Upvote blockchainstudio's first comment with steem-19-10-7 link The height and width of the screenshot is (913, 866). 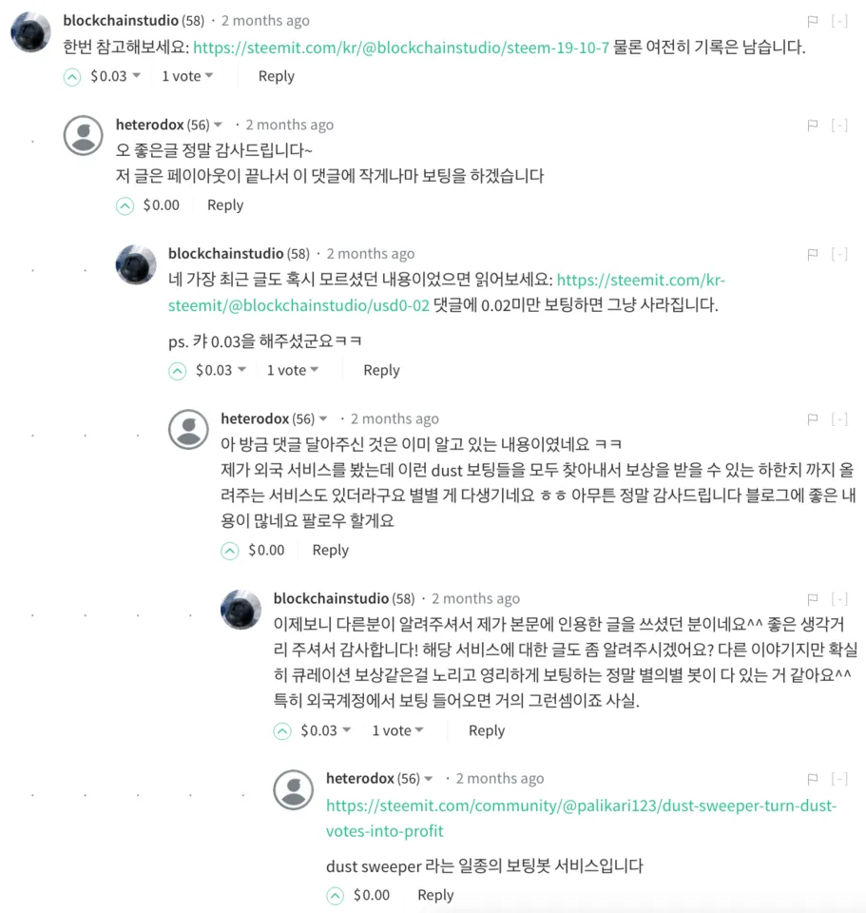[x=72, y=77]
